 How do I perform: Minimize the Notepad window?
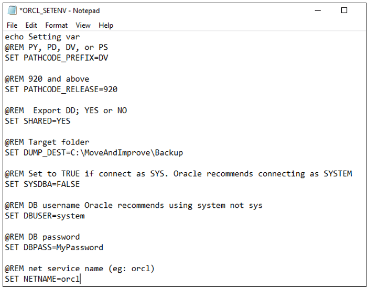[318, 10]
